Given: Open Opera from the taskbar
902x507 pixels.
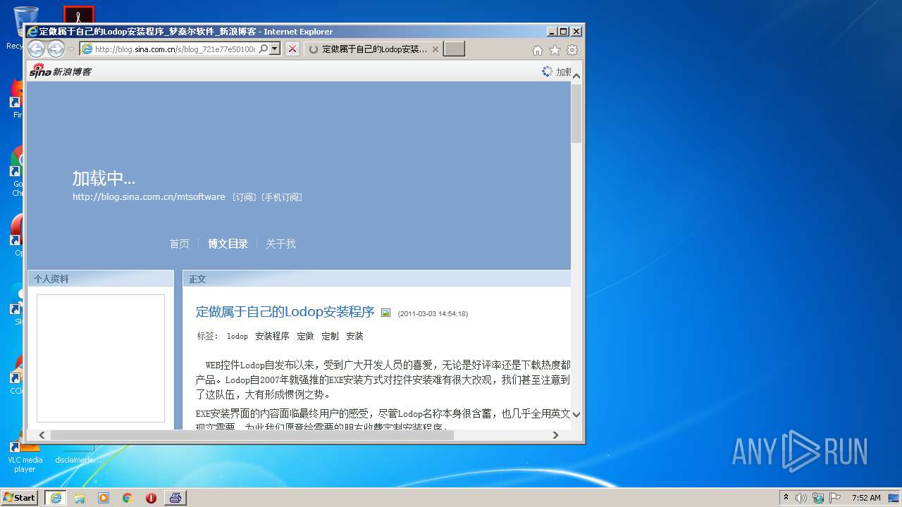Looking at the screenshot, I should 151,497.
